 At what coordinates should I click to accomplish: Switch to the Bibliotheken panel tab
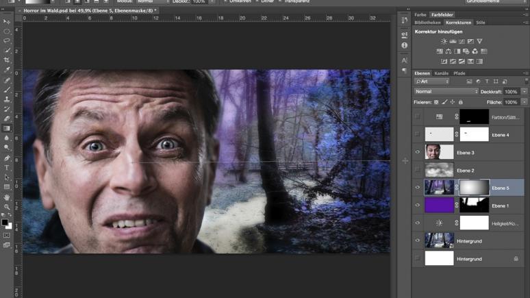[x=427, y=23]
